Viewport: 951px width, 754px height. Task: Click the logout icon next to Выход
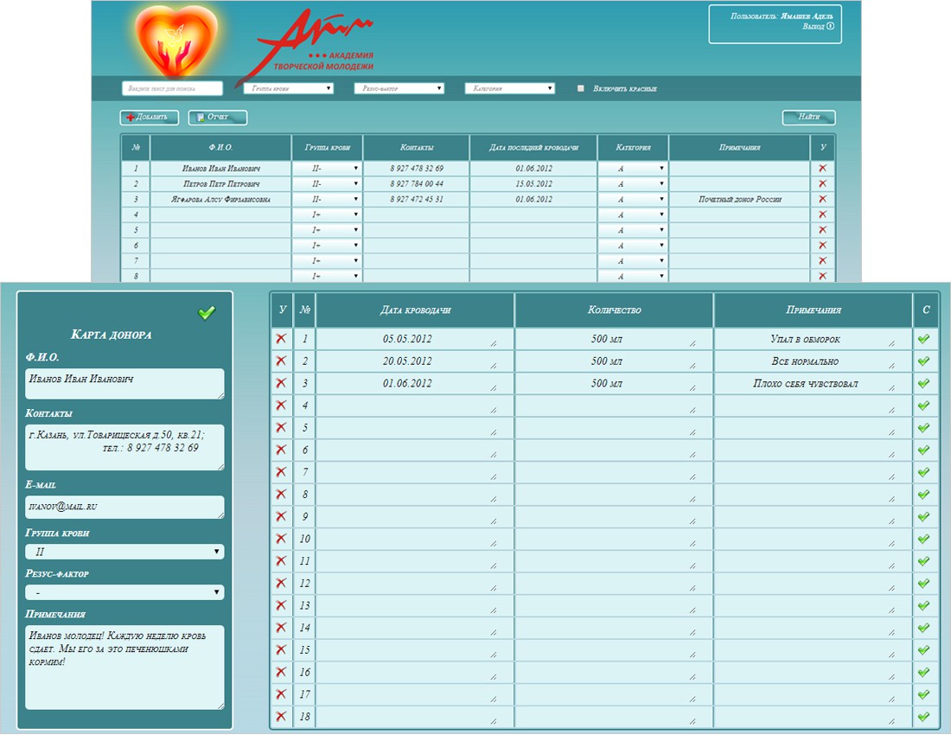point(830,26)
